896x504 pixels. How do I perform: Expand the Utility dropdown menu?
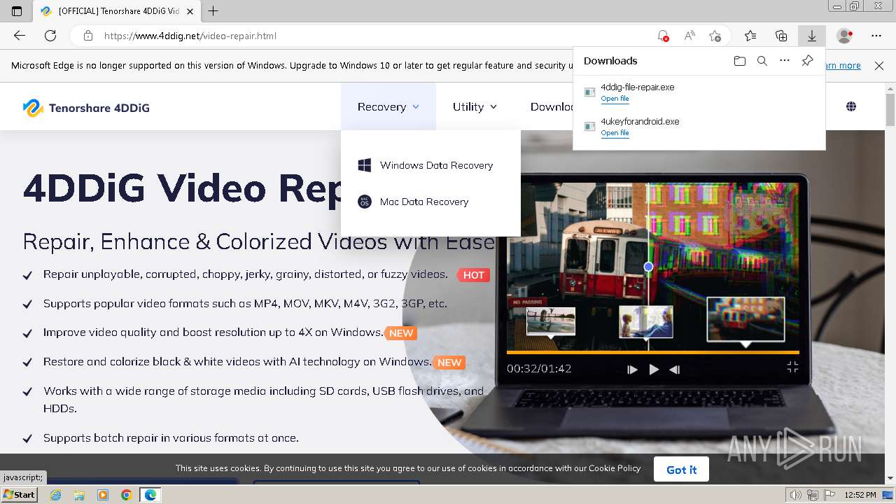coord(475,106)
